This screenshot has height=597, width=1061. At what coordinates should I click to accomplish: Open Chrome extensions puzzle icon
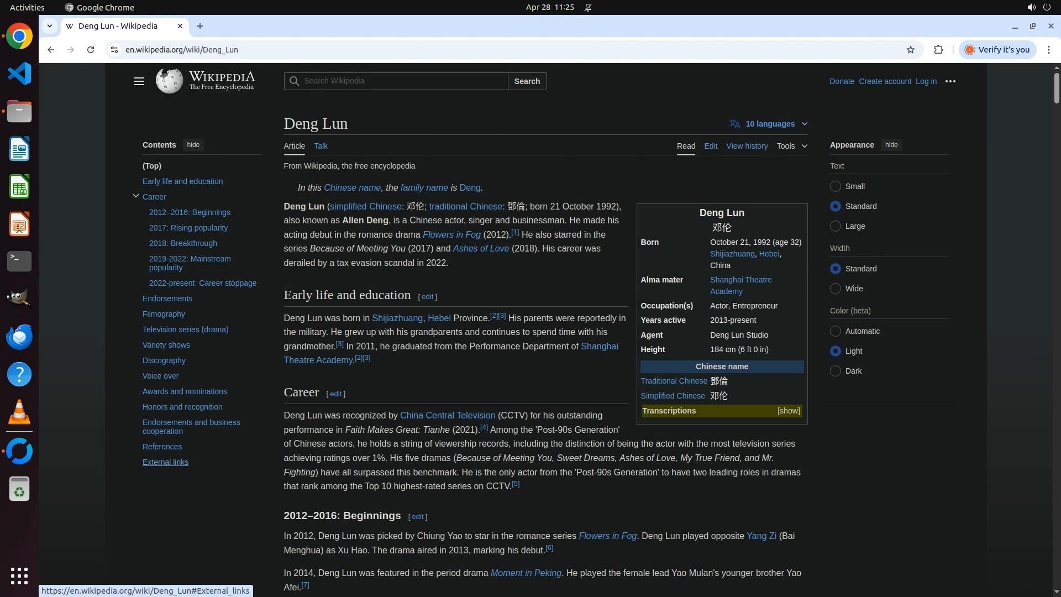(x=938, y=50)
